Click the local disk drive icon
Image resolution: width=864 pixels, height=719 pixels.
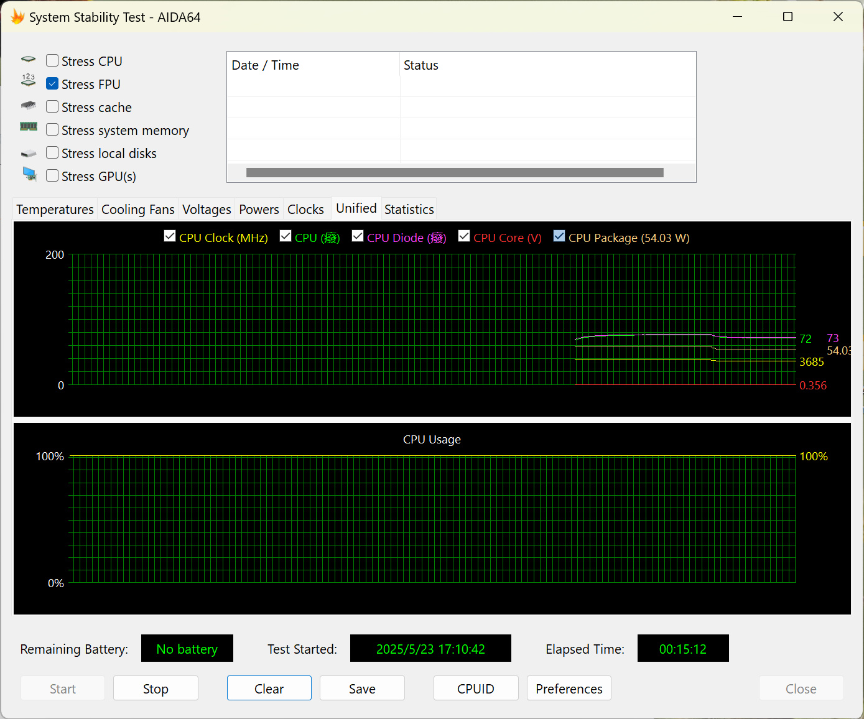pos(29,153)
